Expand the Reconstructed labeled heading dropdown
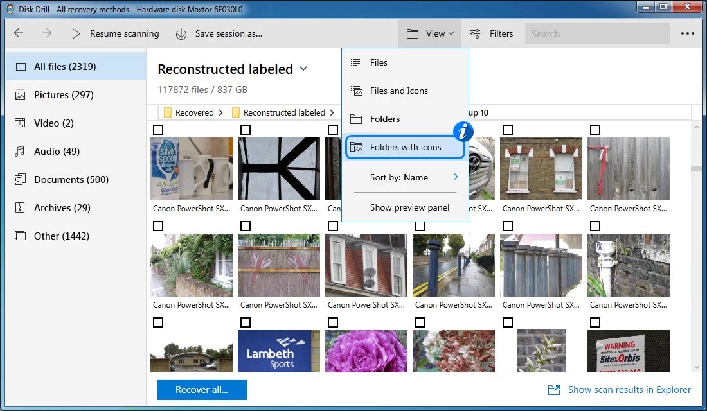The height and width of the screenshot is (411, 707). click(x=303, y=69)
